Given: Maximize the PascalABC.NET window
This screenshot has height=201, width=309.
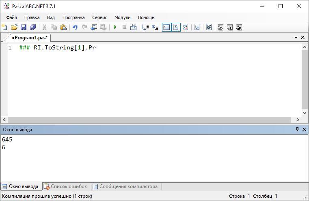Looking at the screenshot, I should tap(281, 6).
